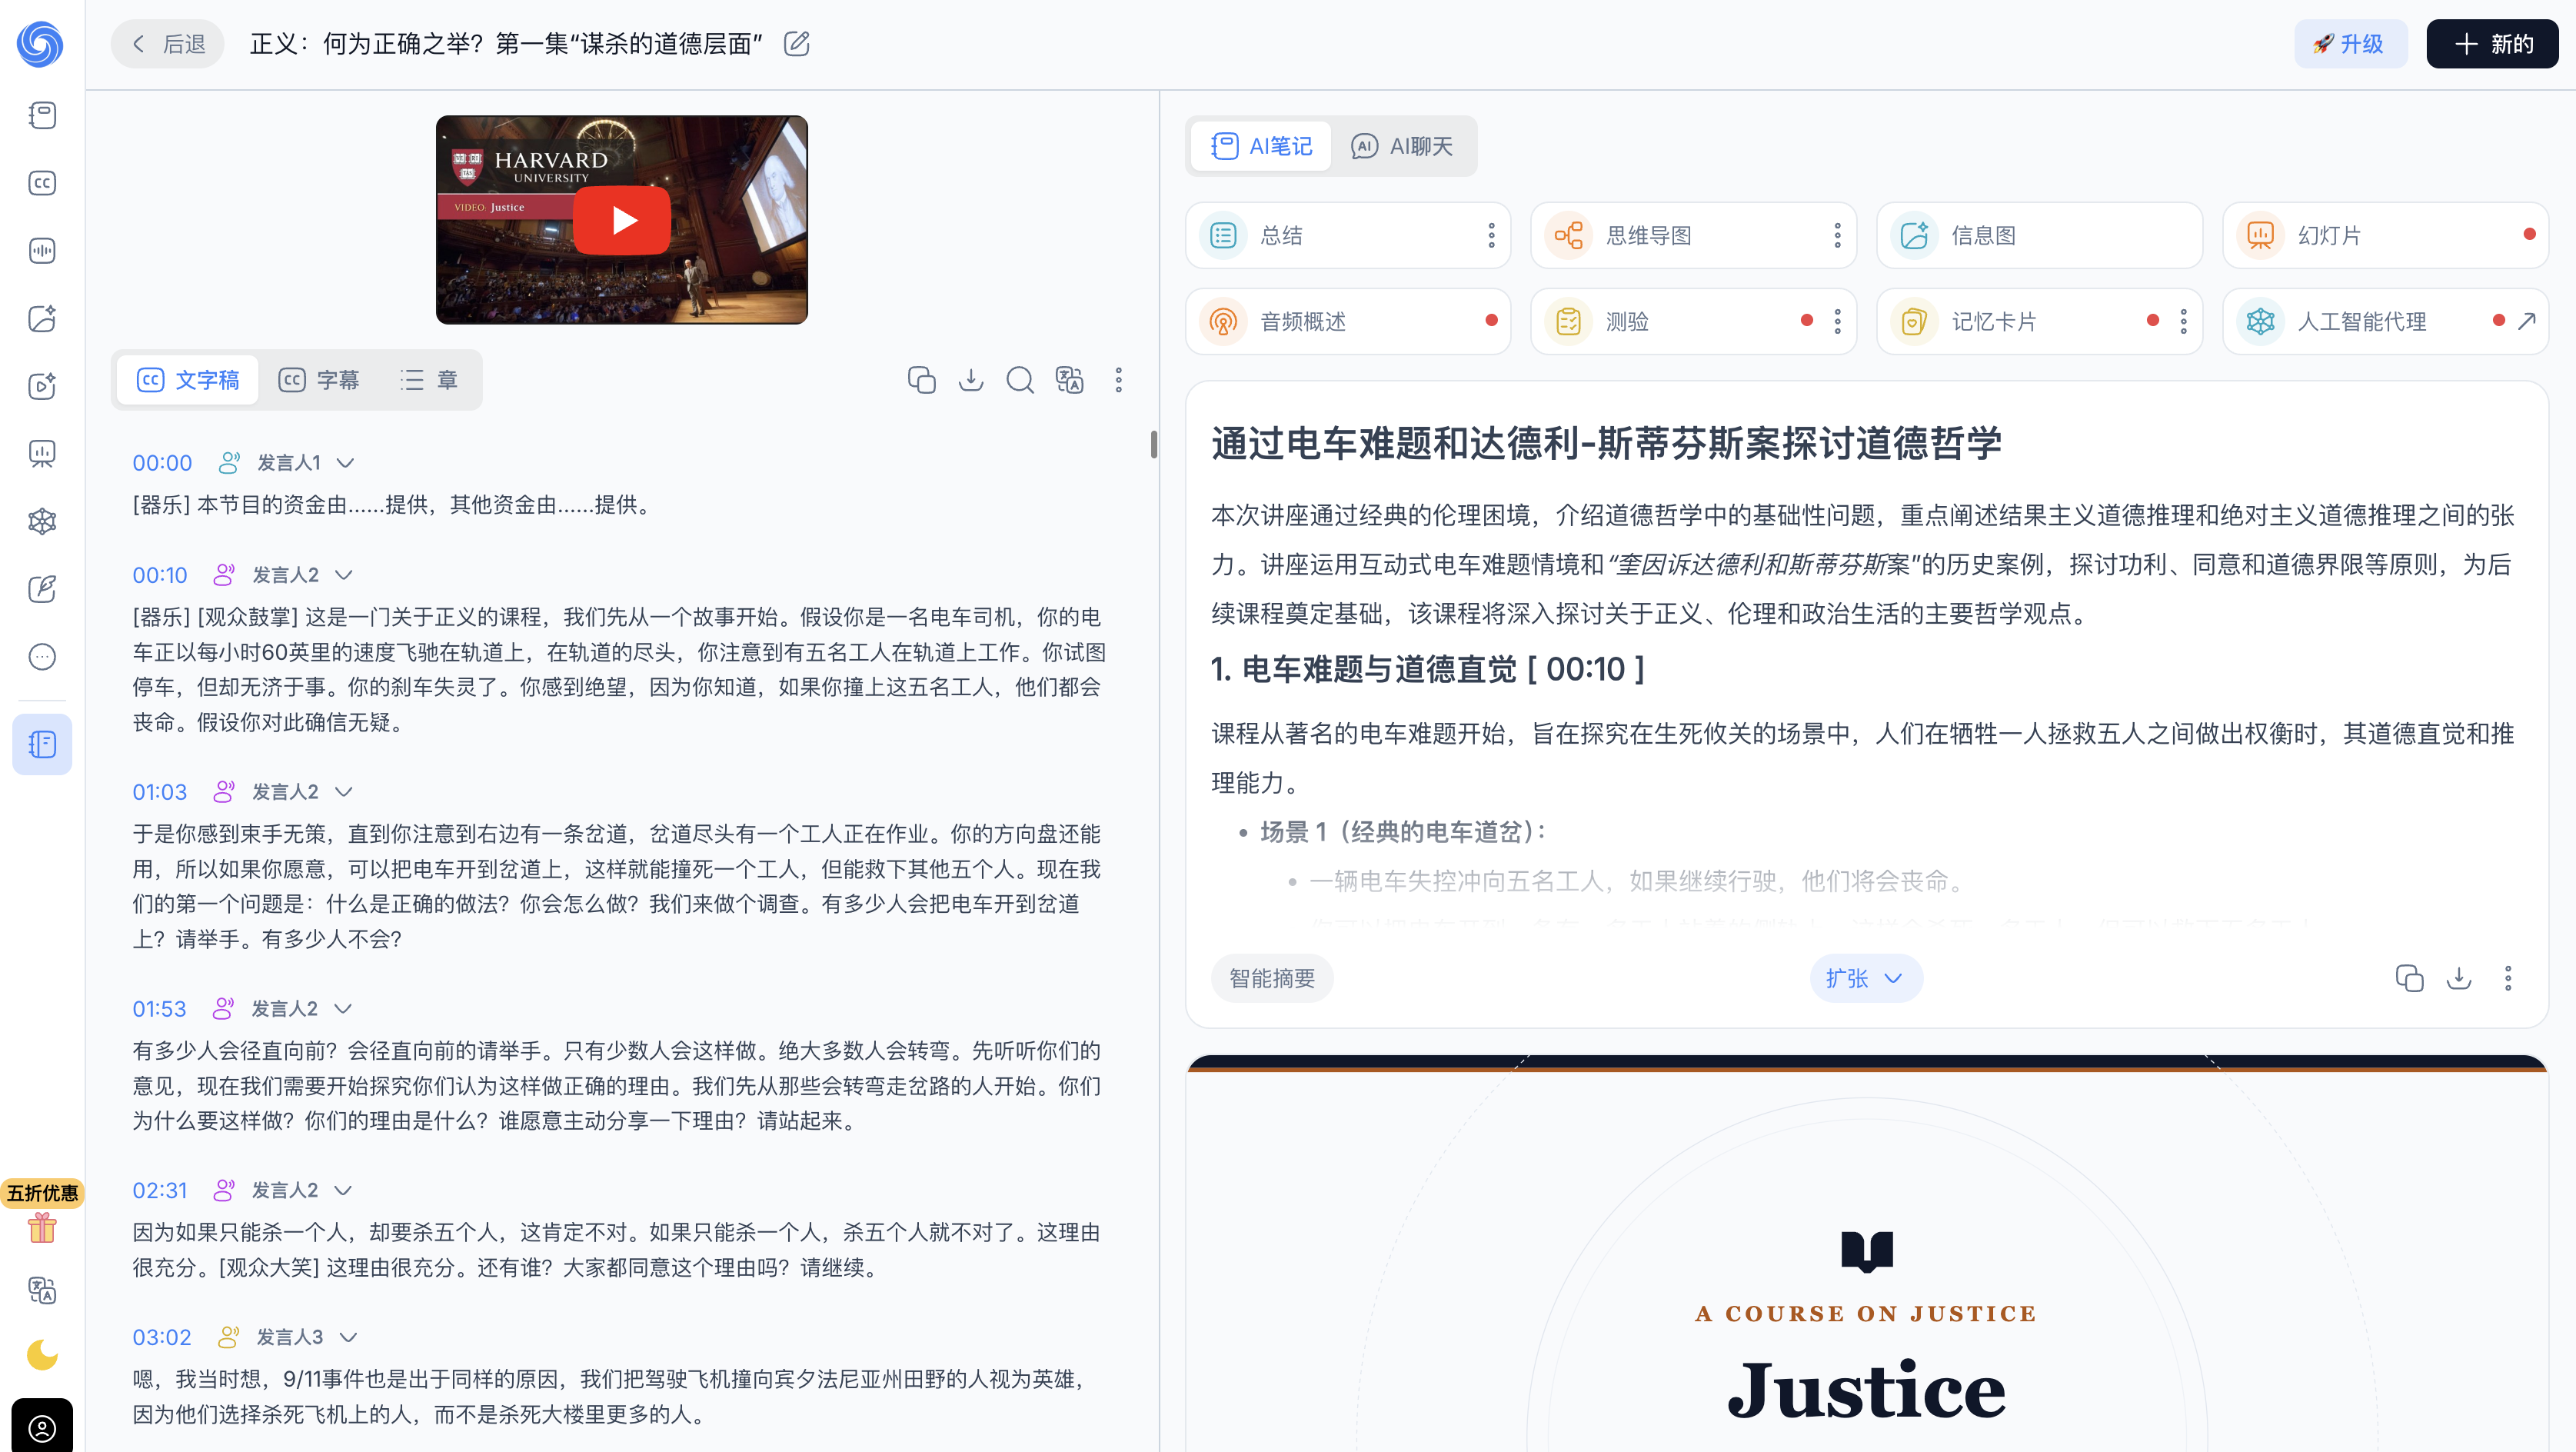Select the highlighted notebook icon in sidebar
This screenshot has width=2576, height=1452.
click(42, 744)
